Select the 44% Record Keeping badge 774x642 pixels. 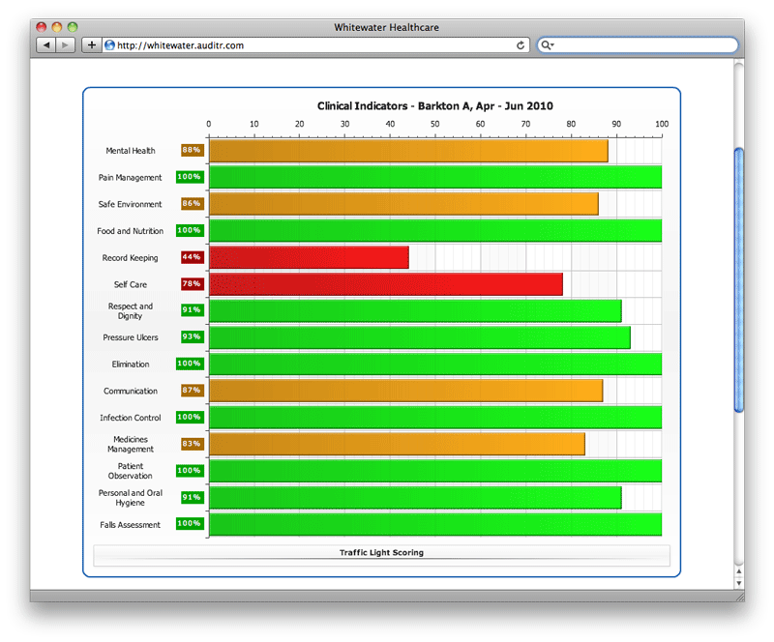coord(191,257)
